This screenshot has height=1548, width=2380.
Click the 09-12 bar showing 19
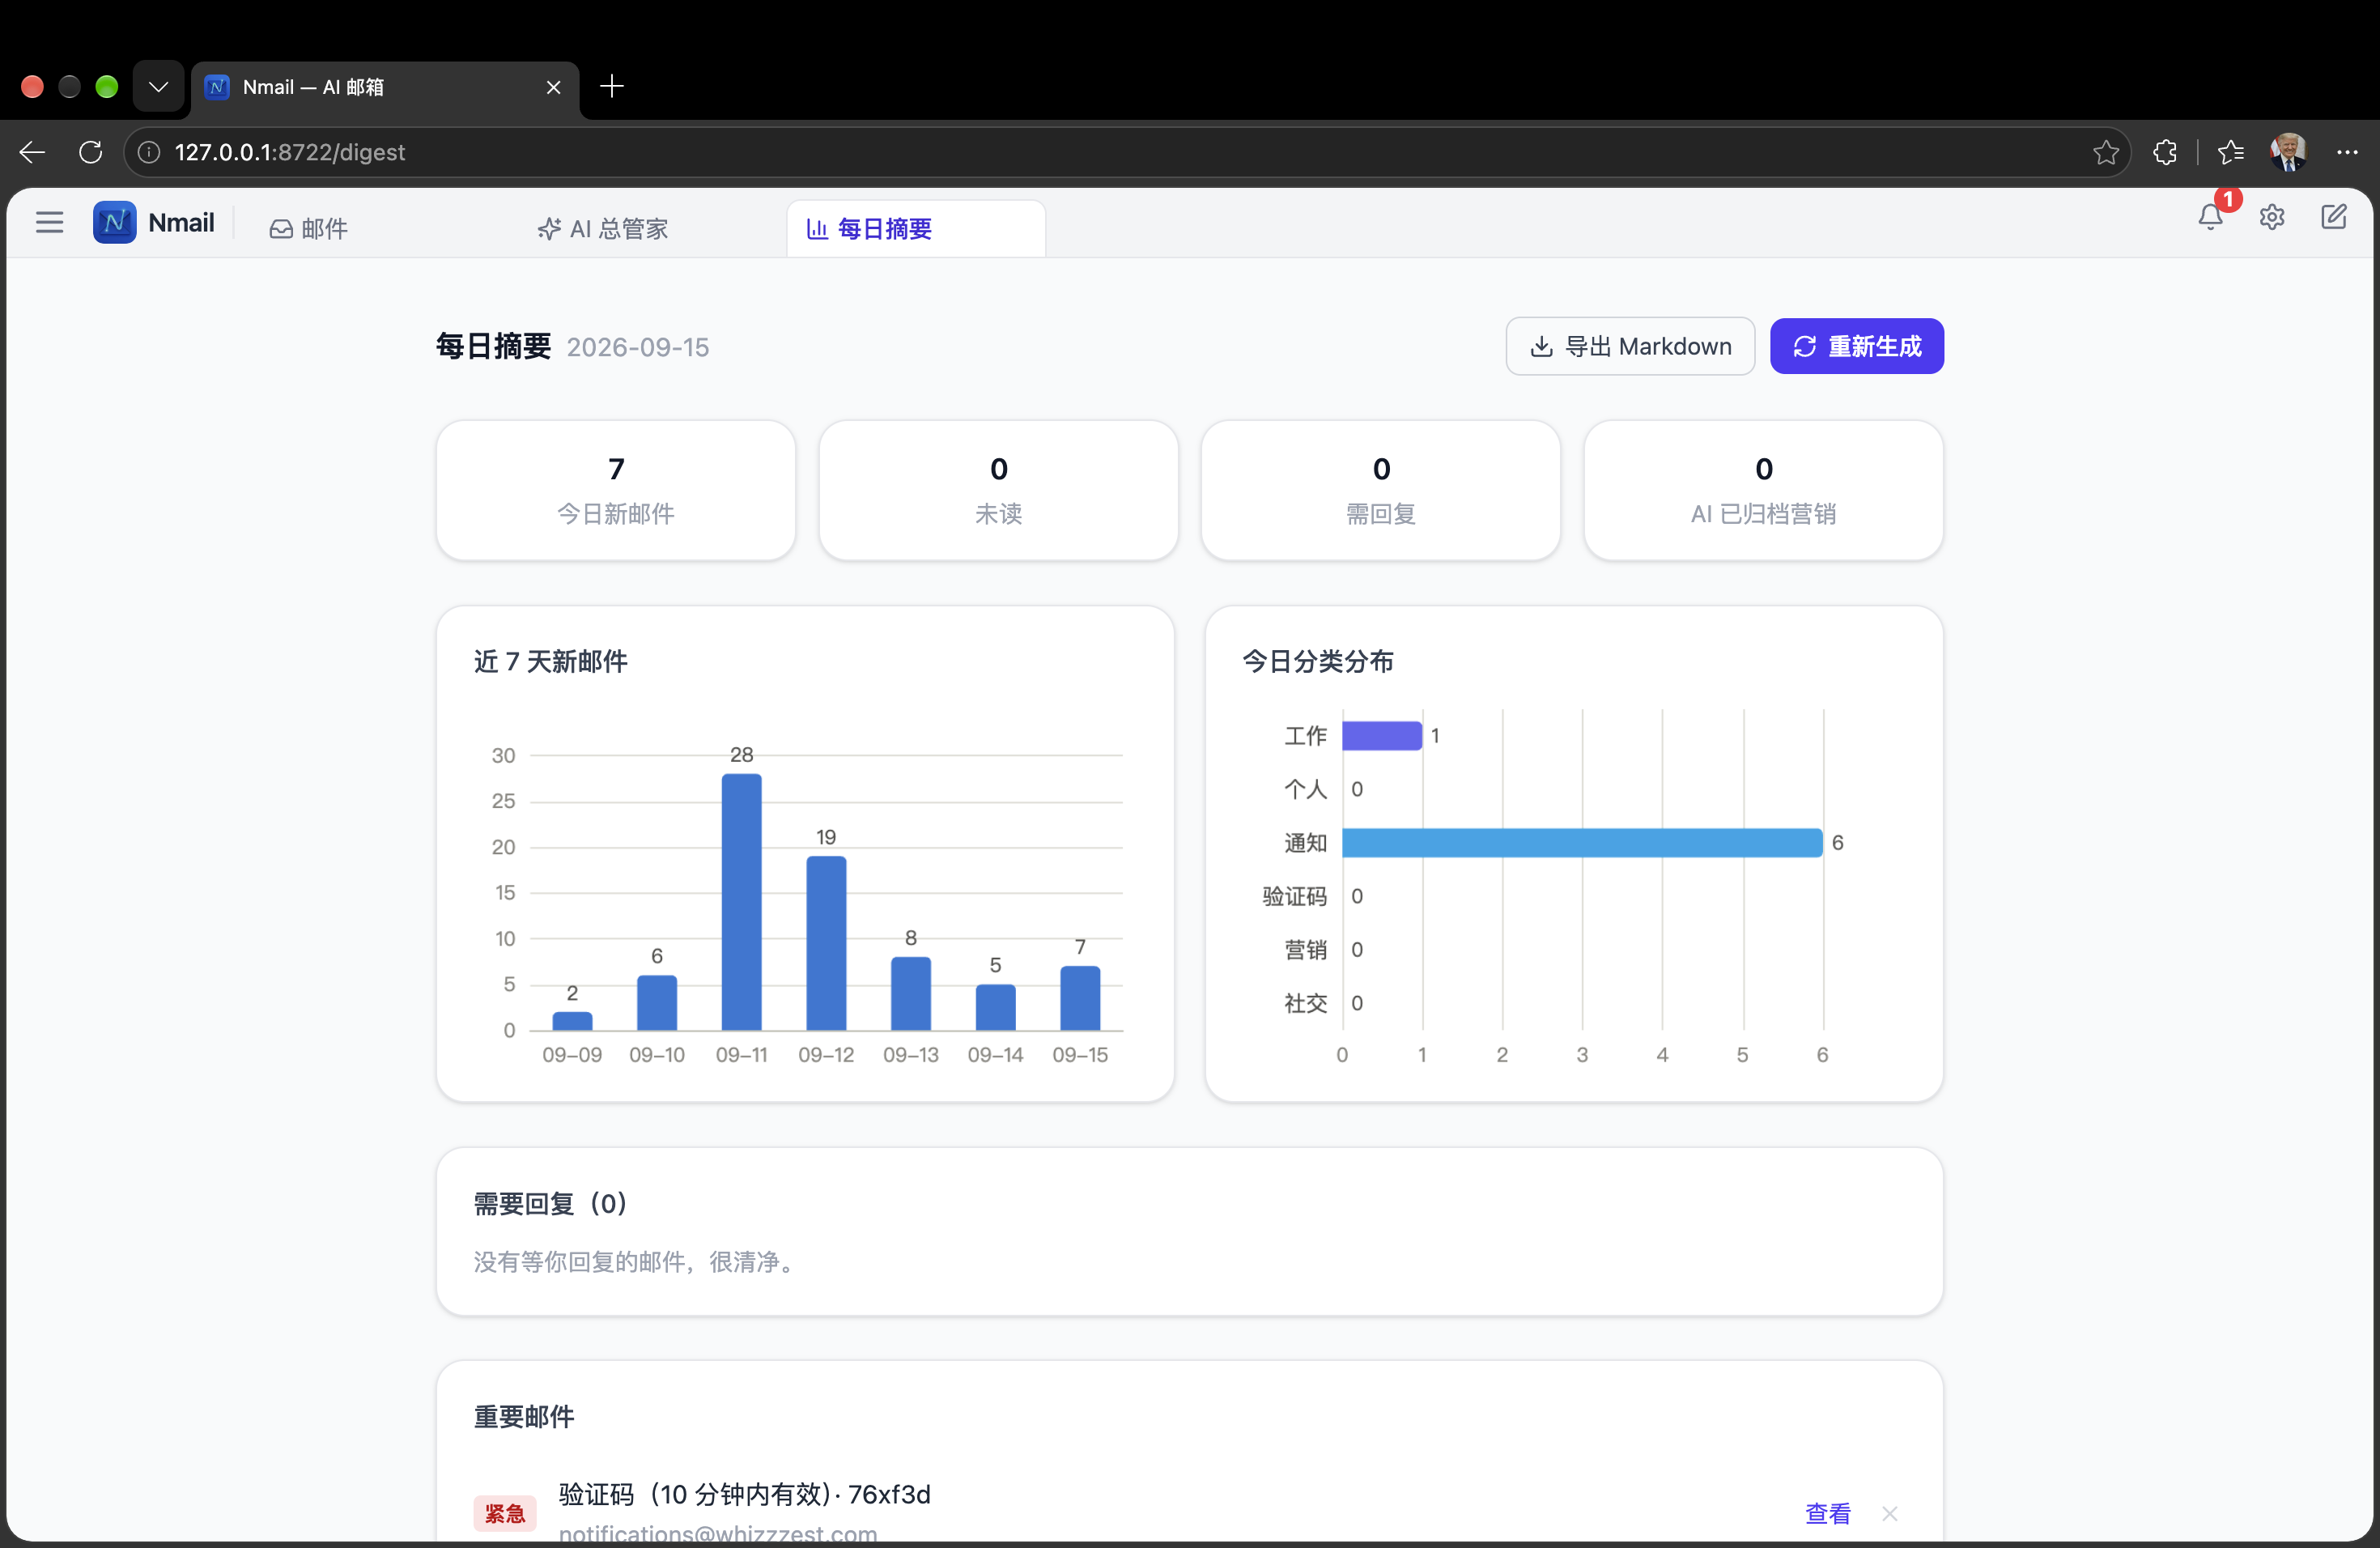tap(826, 943)
